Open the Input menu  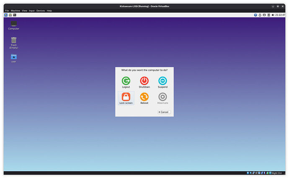[32, 10]
